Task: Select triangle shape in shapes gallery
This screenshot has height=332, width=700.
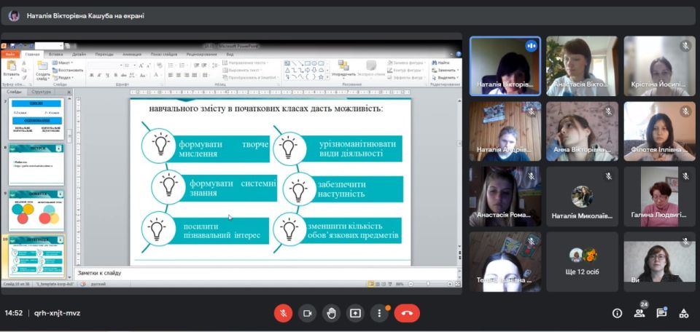Action: pos(287,70)
